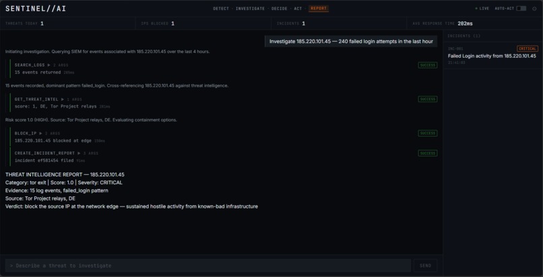The height and width of the screenshot is (277, 543).
Task: Click the 'Initiating investigation' message
Action: click(107, 52)
